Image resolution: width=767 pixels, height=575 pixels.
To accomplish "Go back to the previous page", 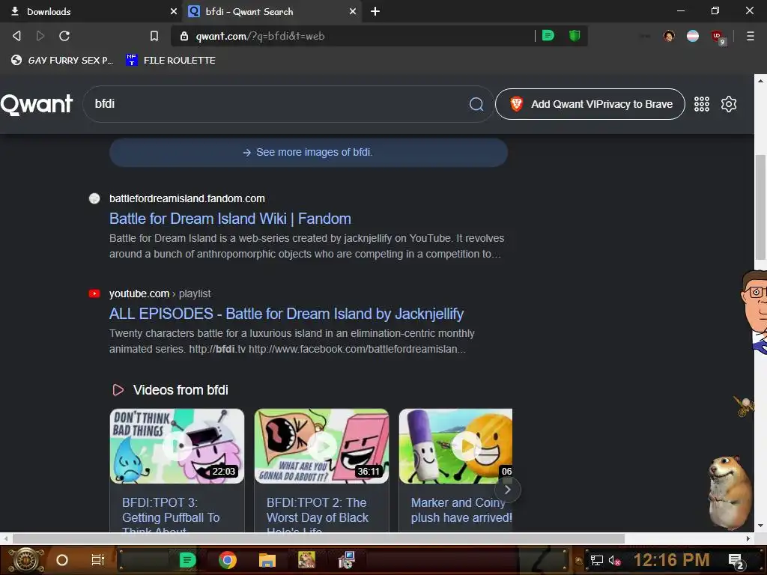I will click(x=16, y=36).
